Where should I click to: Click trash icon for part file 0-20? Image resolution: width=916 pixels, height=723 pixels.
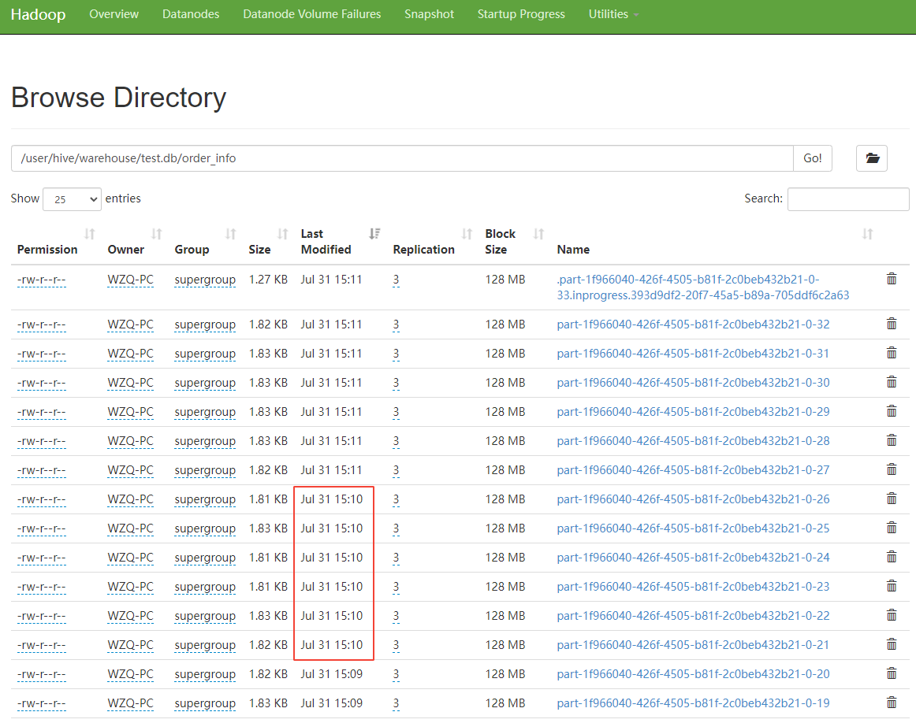pyautogui.click(x=892, y=674)
